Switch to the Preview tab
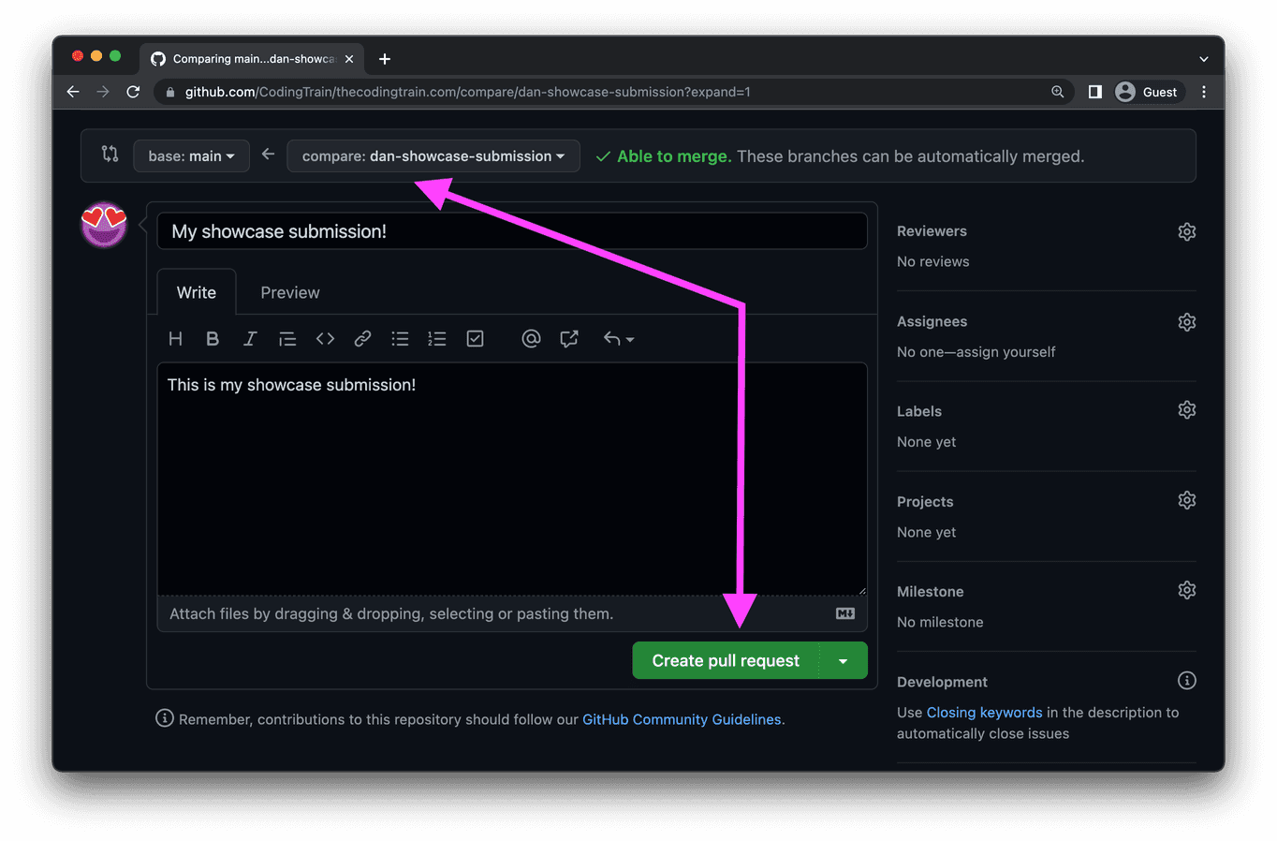Image resolution: width=1277 pixels, height=841 pixels. click(289, 293)
